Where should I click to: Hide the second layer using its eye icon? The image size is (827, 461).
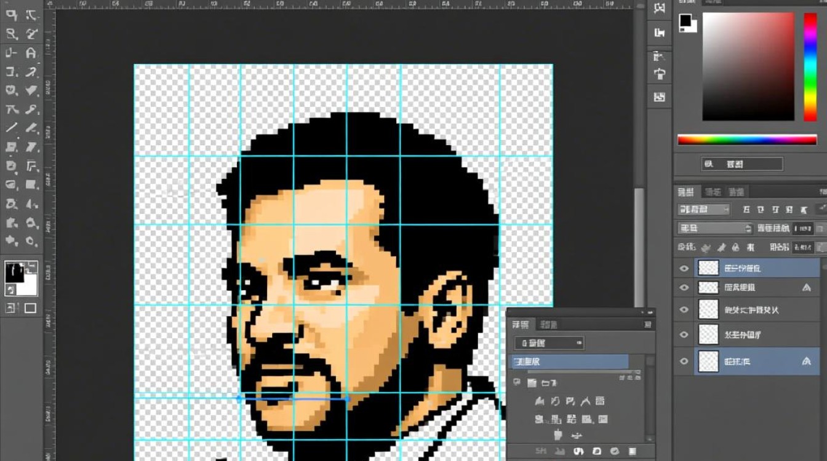pos(684,287)
